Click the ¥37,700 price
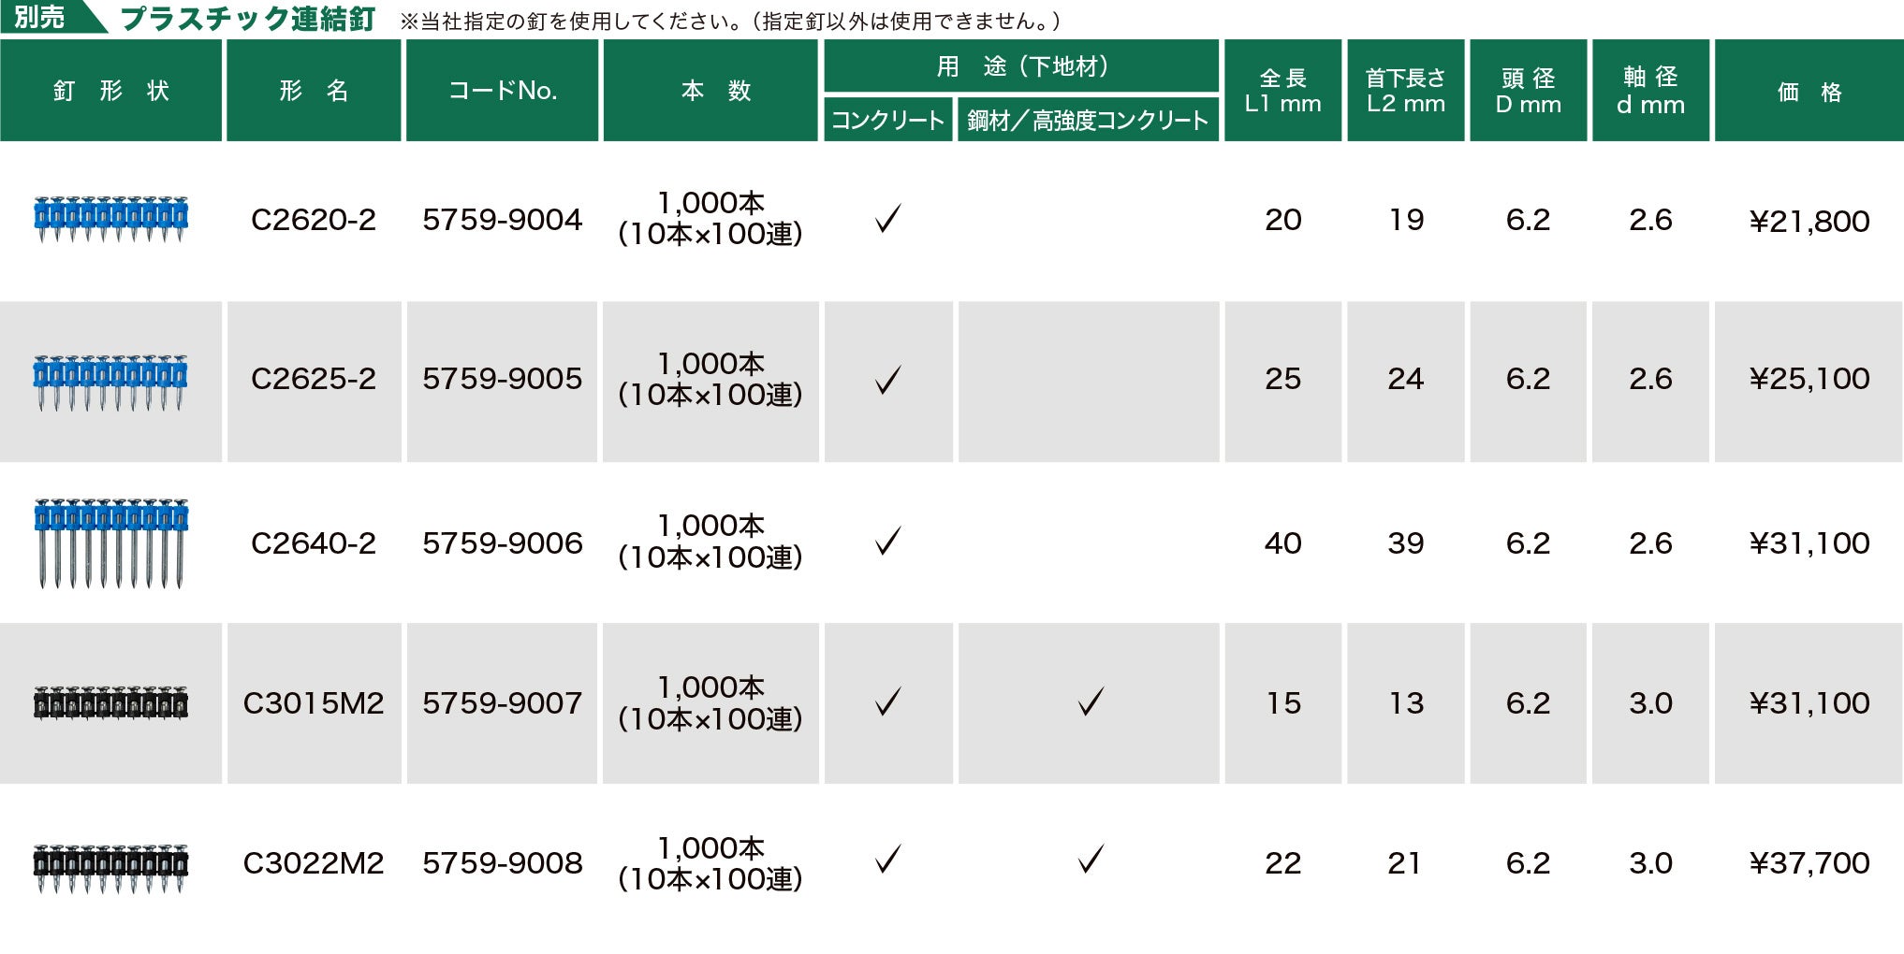 click(x=1809, y=863)
